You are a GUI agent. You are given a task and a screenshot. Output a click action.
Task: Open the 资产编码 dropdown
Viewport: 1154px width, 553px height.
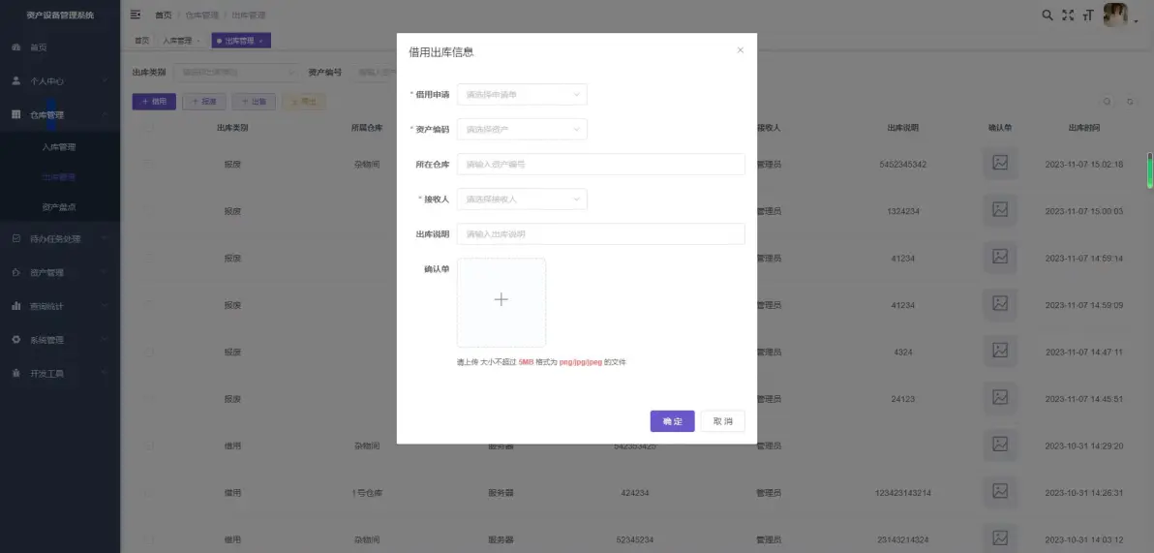point(522,129)
